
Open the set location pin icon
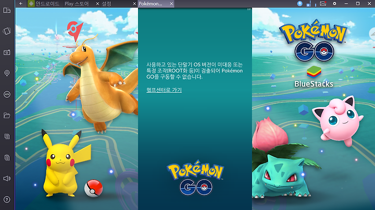[x=7, y=73]
